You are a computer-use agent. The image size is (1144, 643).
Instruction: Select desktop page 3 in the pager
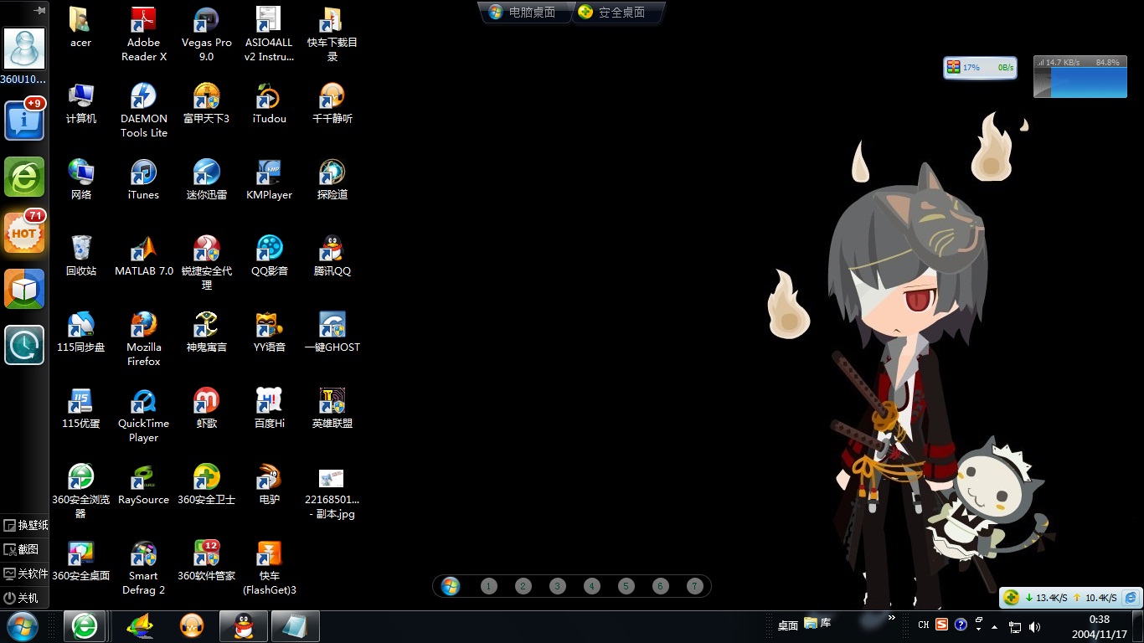[558, 586]
